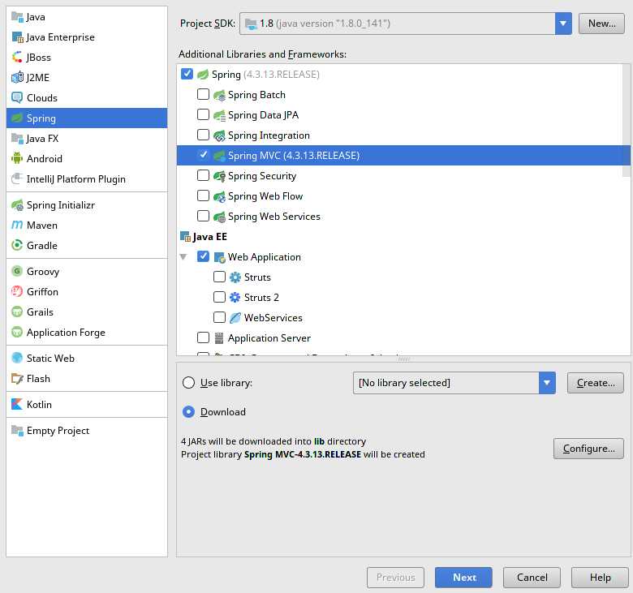This screenshot has width=633, height=593.
Task: Uncheck the Spring MVC checkbox
Action: click(x=204, y=156)
